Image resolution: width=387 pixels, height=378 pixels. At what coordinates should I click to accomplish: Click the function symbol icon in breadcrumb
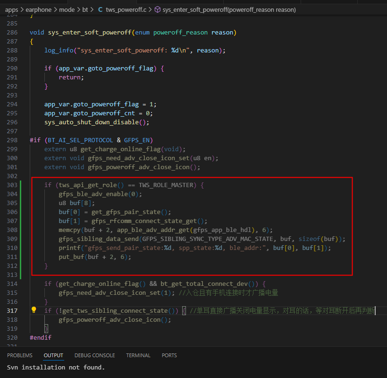(x=158, y=9)
